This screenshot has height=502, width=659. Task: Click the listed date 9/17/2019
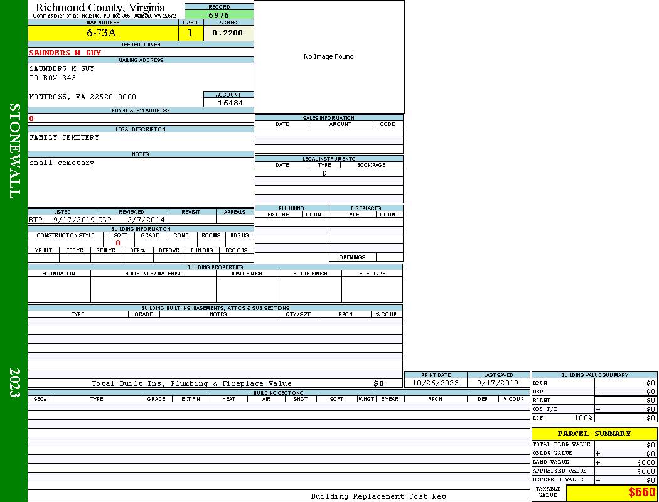pos(73,220)
